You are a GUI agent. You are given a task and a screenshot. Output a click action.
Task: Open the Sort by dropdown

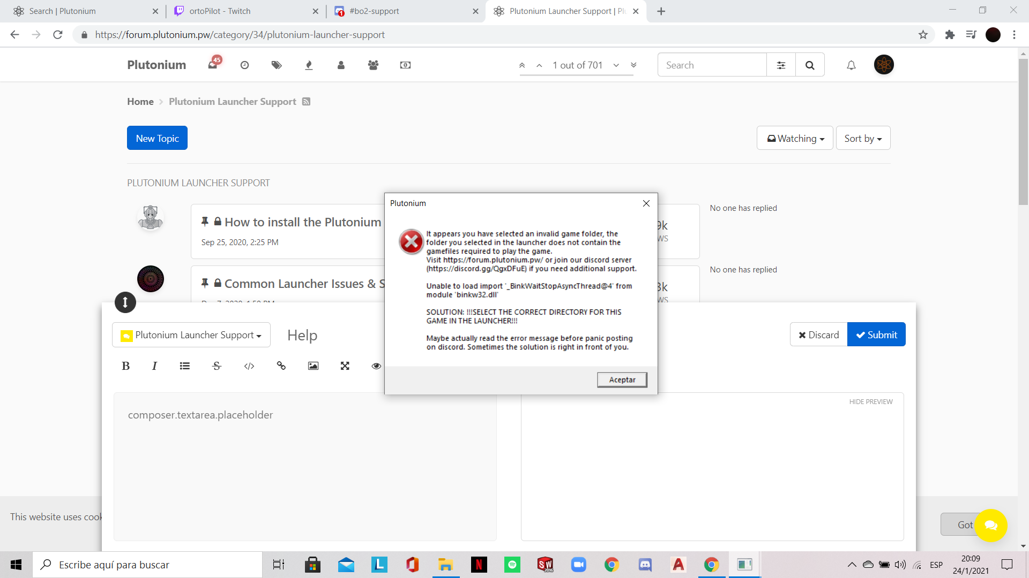[x=863, y=138]
